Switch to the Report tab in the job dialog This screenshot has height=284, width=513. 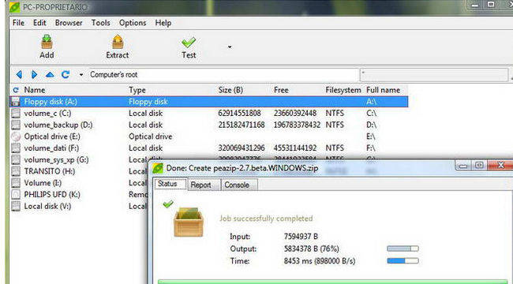point(204,185)
